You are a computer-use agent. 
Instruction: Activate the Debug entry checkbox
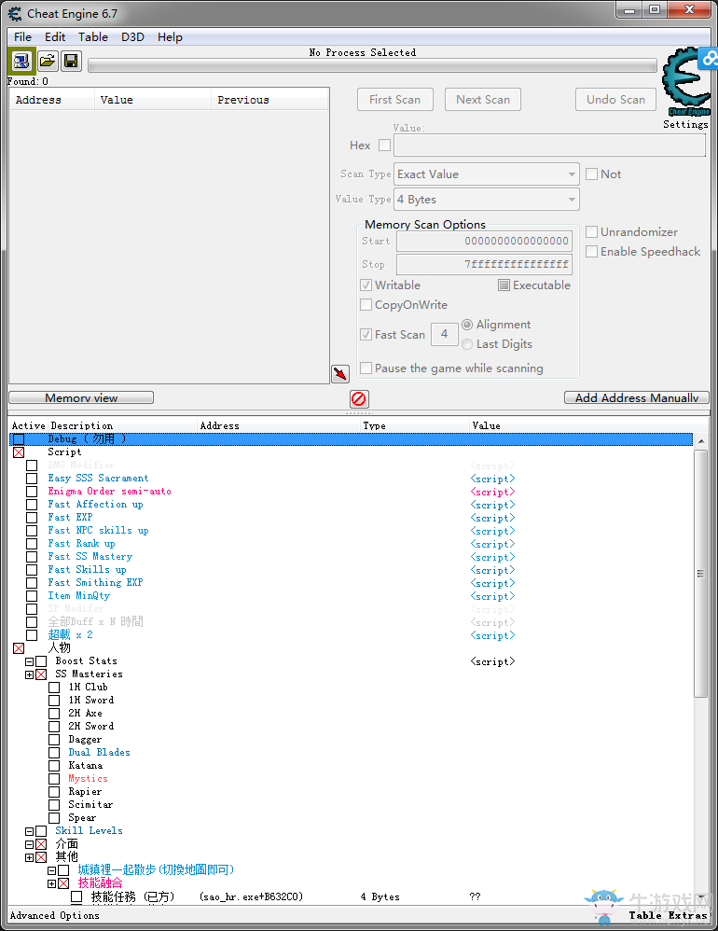pyautogui.click(x=19, y=439)
